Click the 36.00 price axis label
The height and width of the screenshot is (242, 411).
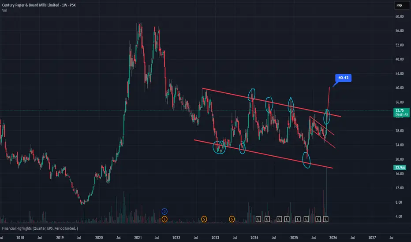(400, 102)
